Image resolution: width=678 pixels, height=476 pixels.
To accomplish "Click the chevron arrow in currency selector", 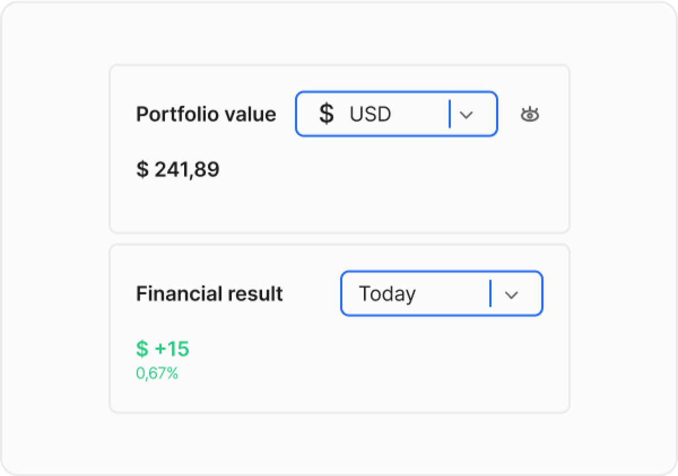I will (x=466, y=115).
